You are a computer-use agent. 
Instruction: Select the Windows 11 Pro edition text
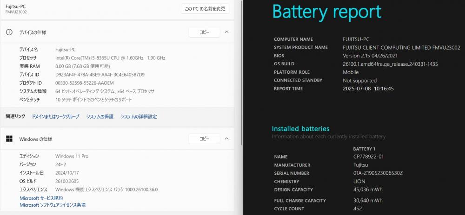pyautogui.click(x=72, y=156)
